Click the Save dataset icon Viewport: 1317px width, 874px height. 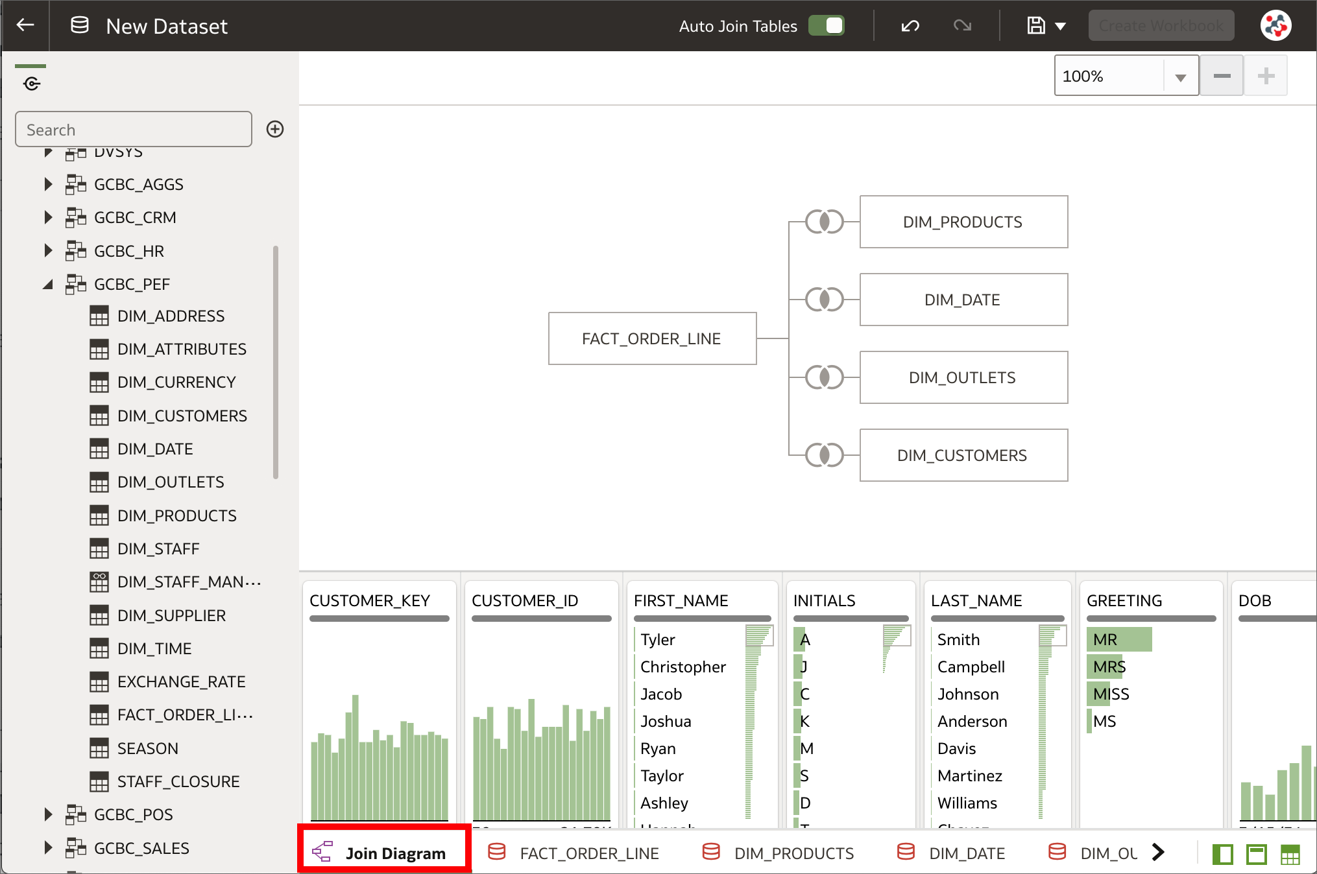[x=1037, y=26]
